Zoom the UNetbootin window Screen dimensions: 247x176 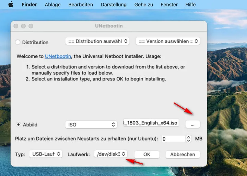31,26
